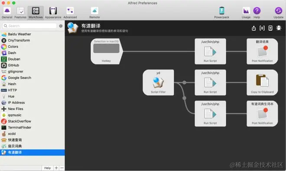Select the 扇贝词典 workflow

point(32,146)
